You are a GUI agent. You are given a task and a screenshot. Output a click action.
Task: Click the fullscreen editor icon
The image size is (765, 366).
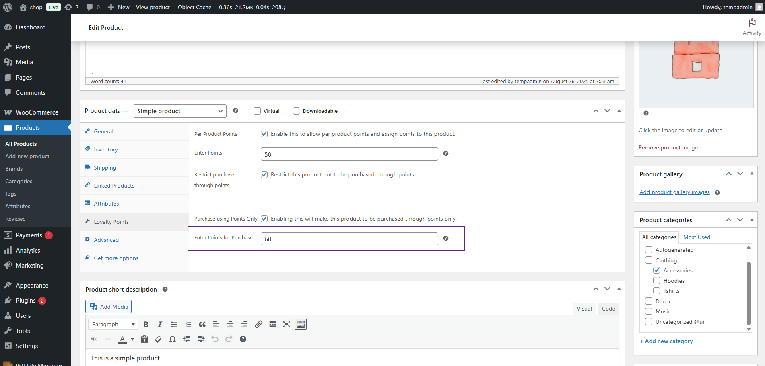pos(287,325)
